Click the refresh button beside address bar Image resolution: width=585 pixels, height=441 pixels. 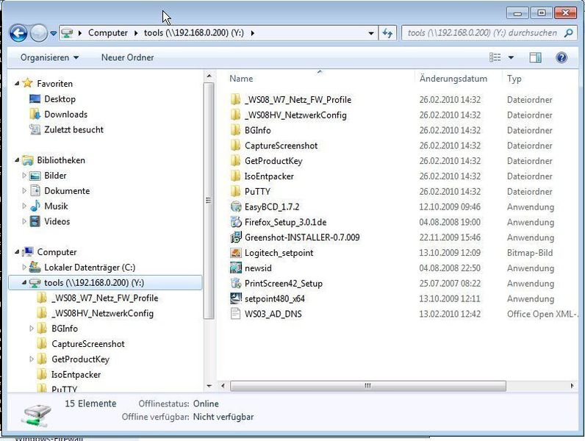(x=387, y=33)
